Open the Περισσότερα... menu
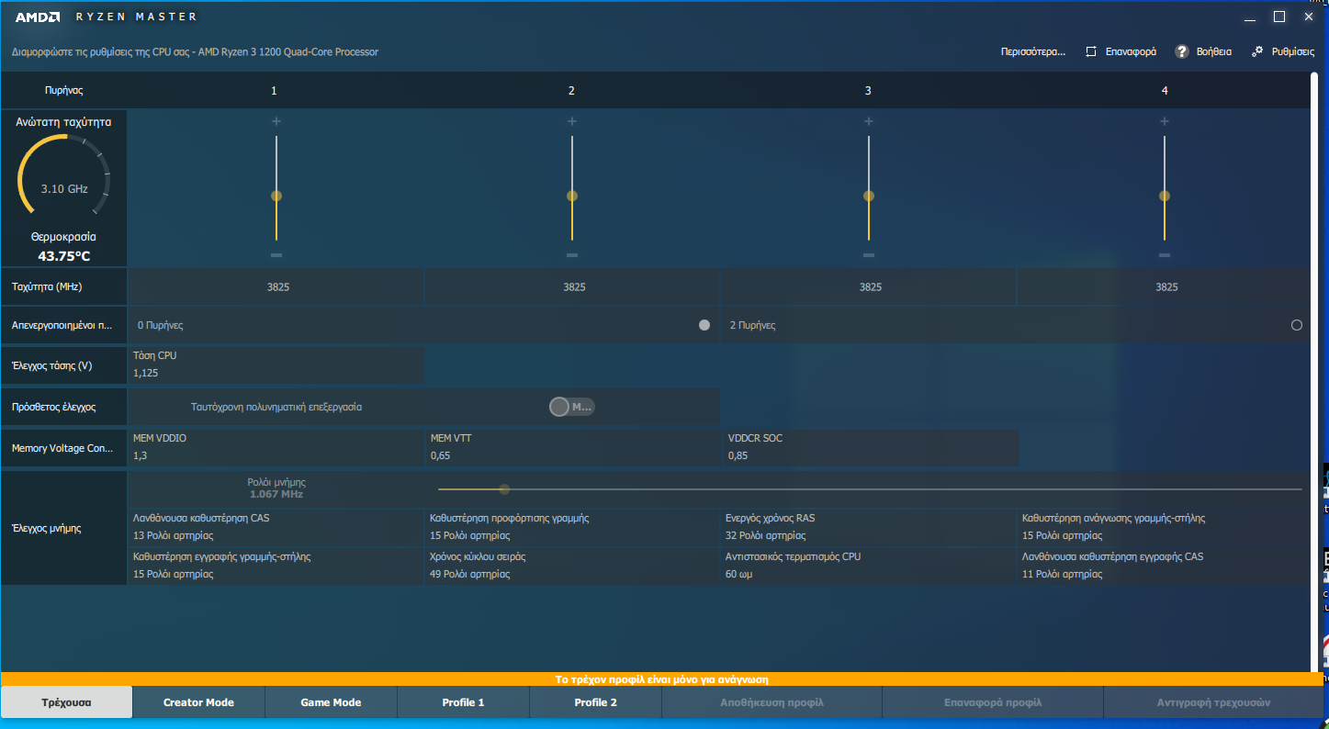The image size is (1329, 729). point(1033,51)
